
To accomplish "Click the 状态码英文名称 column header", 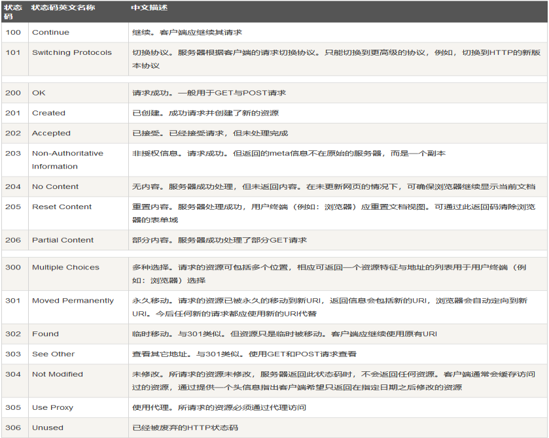I will [78, 12].
